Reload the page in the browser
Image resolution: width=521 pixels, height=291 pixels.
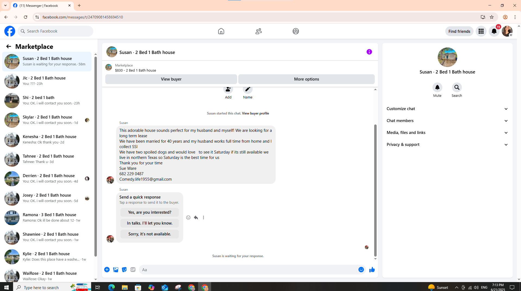pos(26,17)
